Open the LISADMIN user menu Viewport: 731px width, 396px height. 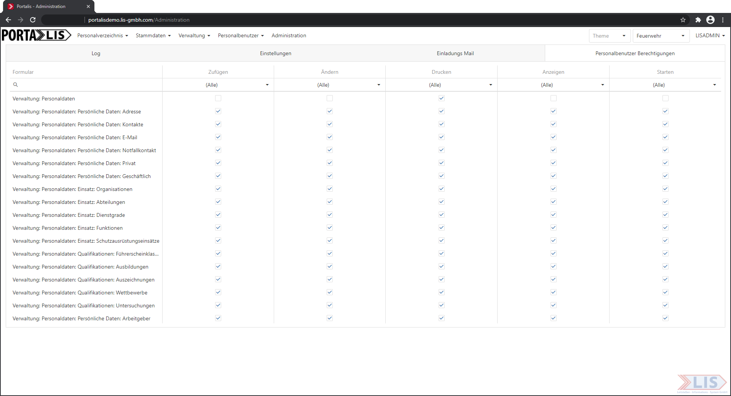710,35
